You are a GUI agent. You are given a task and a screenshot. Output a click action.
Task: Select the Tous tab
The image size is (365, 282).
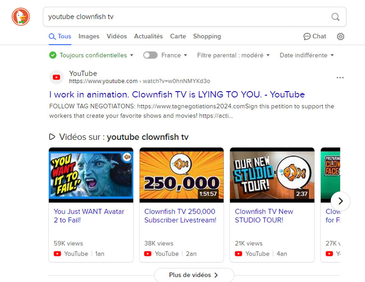60,36
